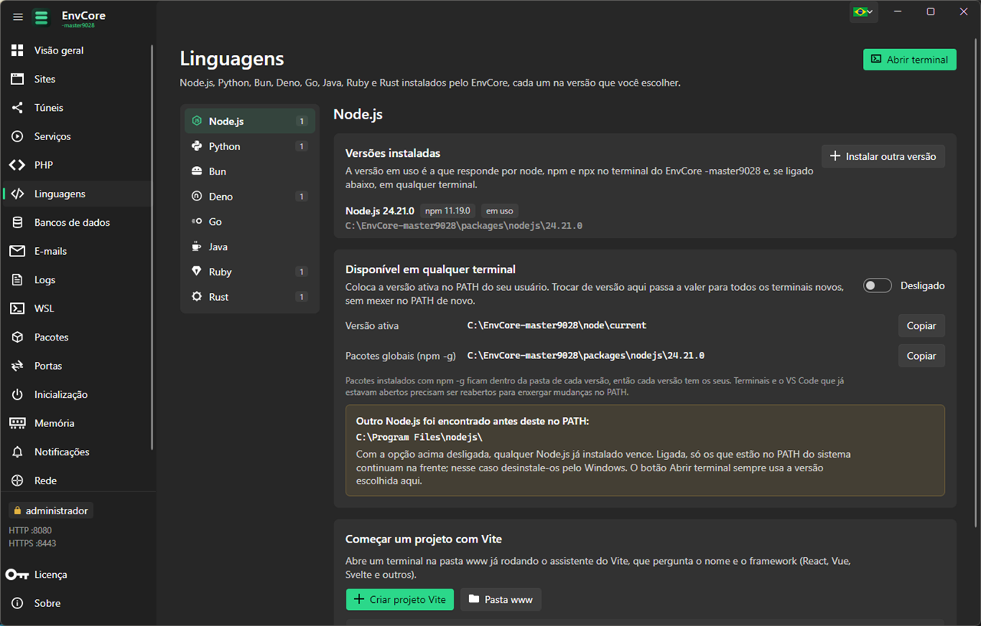Click the em uso version badge

[x=500, y=210]
